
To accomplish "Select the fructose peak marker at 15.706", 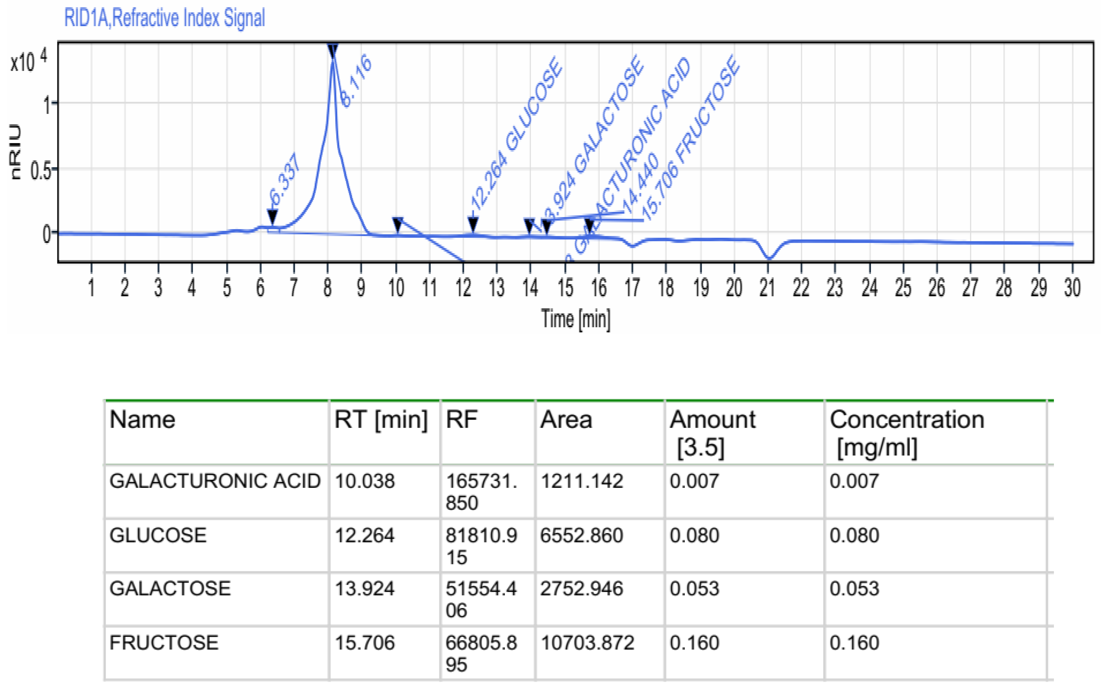I will point(590,225).
